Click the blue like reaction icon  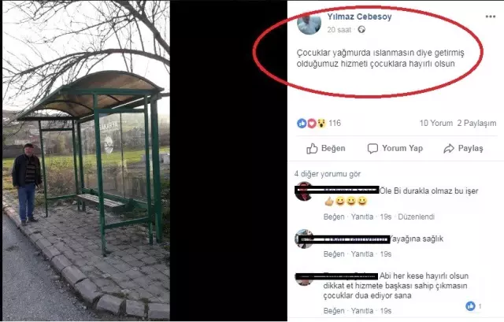302,123
